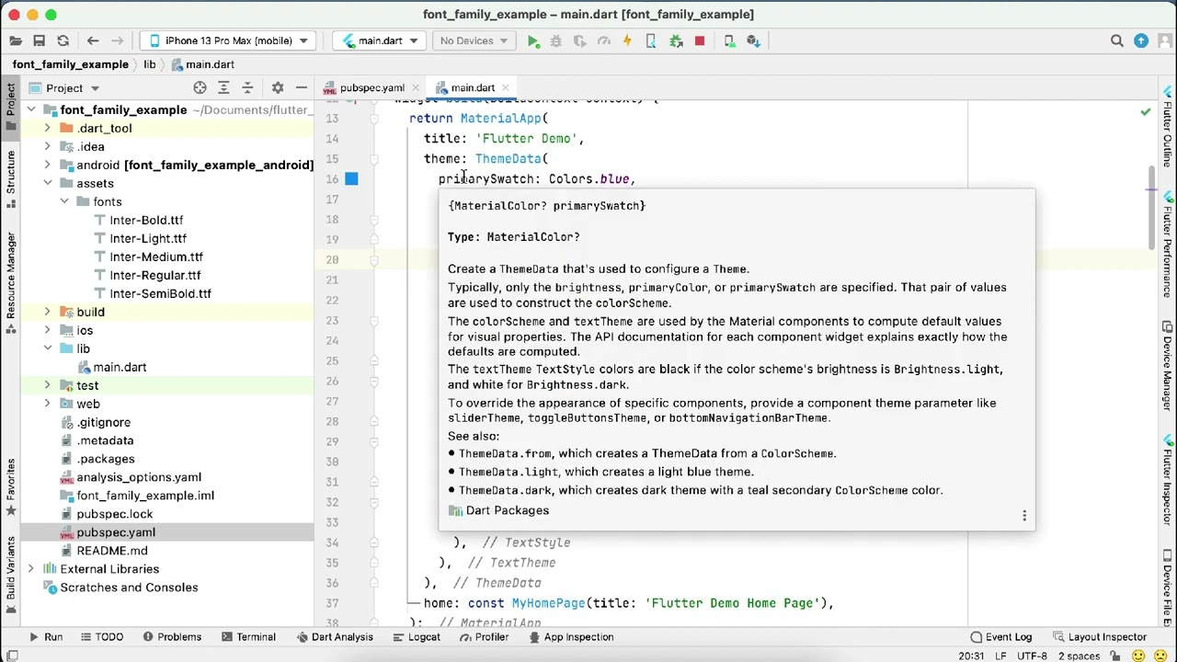The image size is (1177, 662).
Task: Open the Problems tool window
Action: pos(170,636)
